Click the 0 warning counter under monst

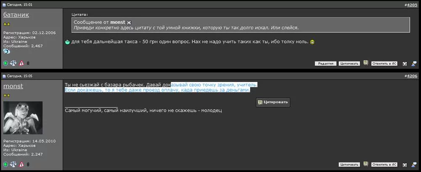(28, 164)
